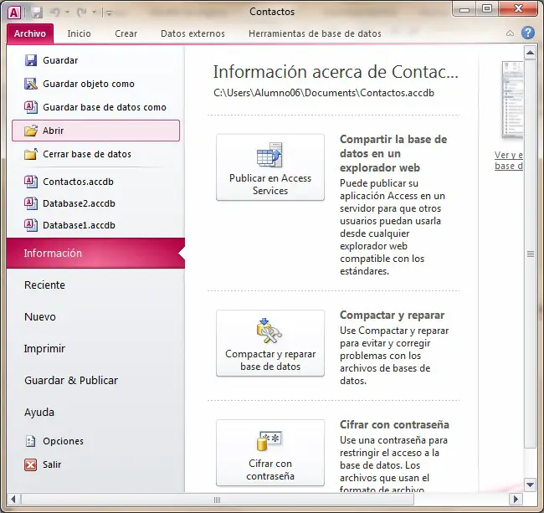Click the red Salir exit icon
Viewport: 544px width, 513px height.
click(30, 464)
